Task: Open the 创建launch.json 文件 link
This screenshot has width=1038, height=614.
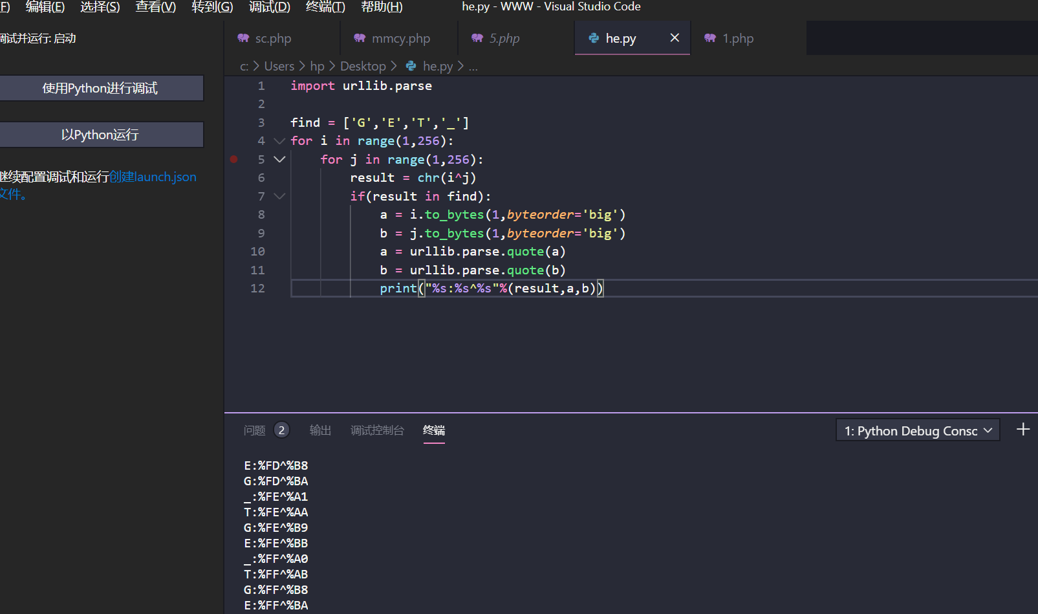Action: pos(153,177)
